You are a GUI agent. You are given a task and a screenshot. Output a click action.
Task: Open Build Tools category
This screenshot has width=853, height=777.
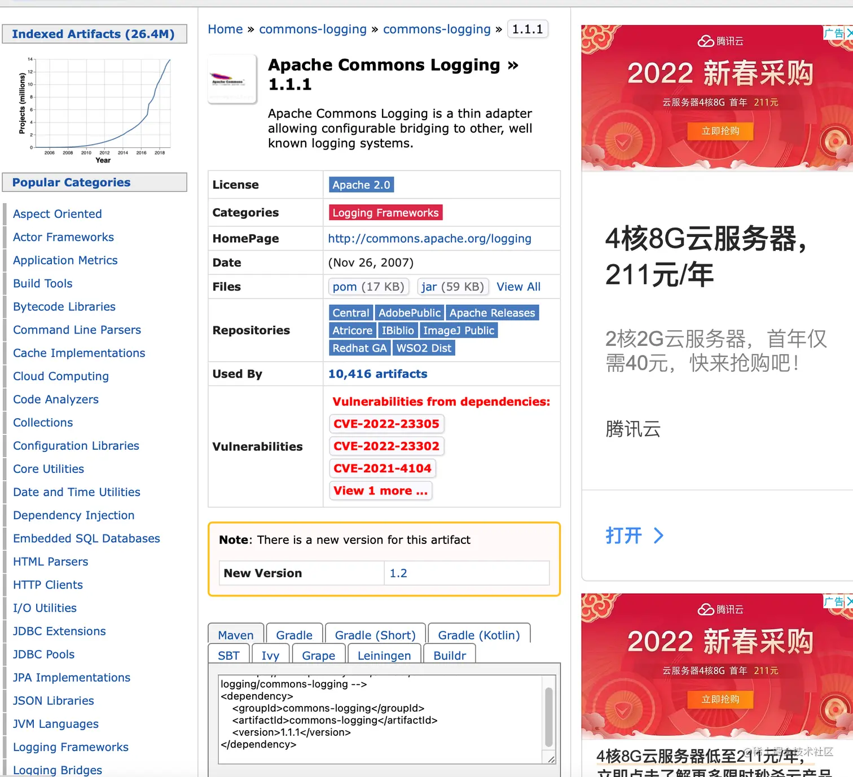click(x=43, y=283)
